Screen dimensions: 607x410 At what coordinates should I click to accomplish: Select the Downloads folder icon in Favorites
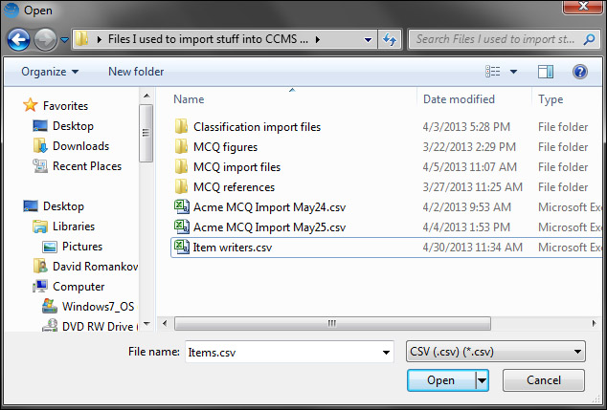[x=40, y=146]
